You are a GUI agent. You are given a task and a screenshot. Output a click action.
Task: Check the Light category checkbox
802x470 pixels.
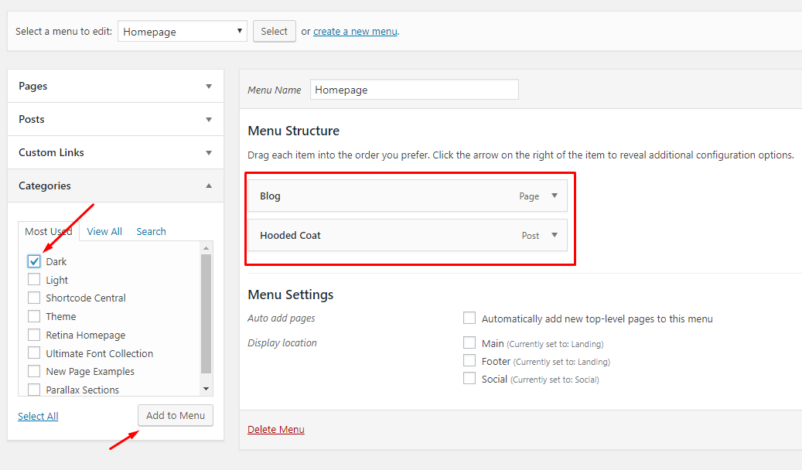tap(34, 280)
